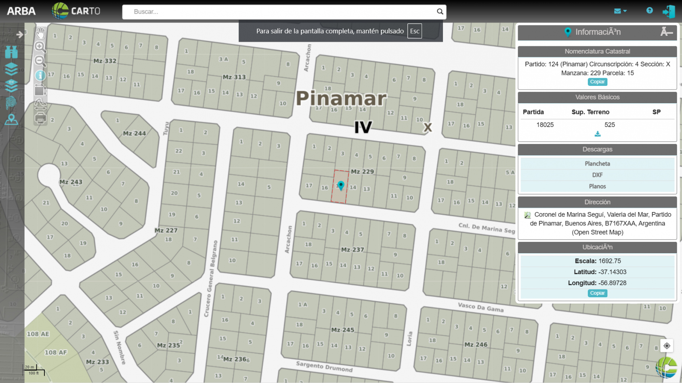
Task: Click the ARBA logo
Action: coord(21,11)
